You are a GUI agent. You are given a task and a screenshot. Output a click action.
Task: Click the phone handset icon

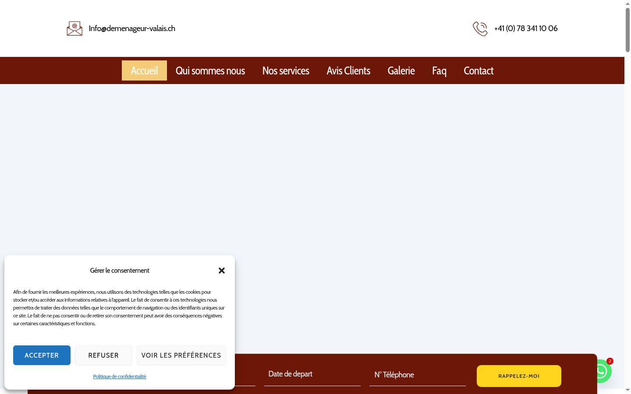point(480,29)
